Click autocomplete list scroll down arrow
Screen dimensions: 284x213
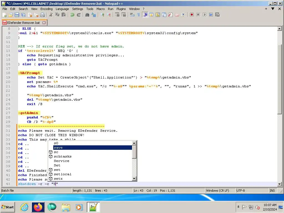click(134, 179)
